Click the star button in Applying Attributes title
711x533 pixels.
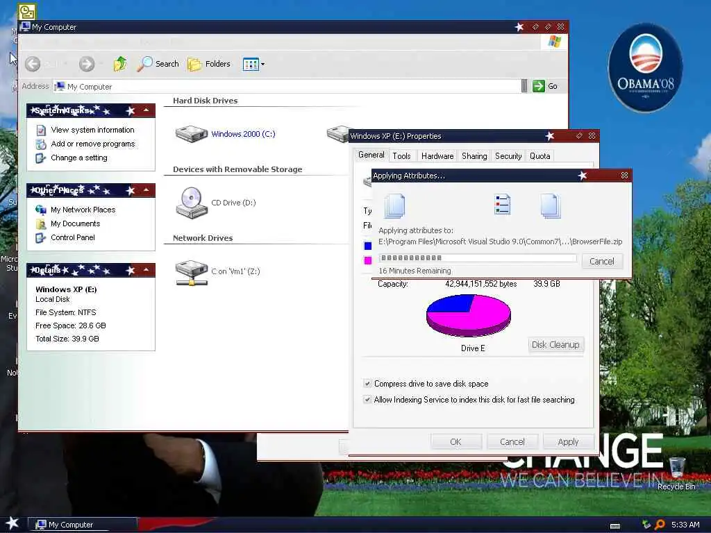583,176
